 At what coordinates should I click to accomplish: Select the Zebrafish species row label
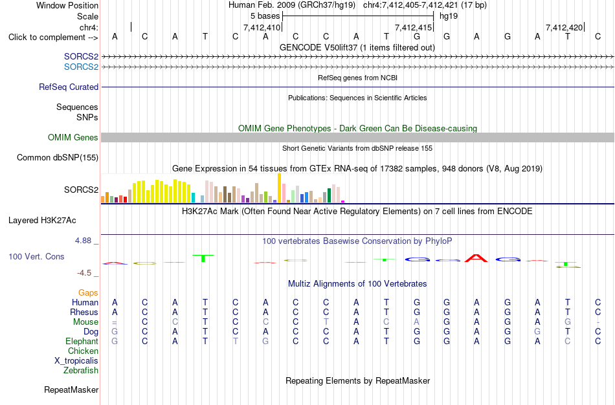81,371
